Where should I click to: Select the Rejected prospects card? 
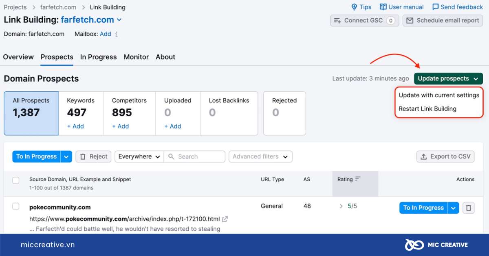click(284, 113)
